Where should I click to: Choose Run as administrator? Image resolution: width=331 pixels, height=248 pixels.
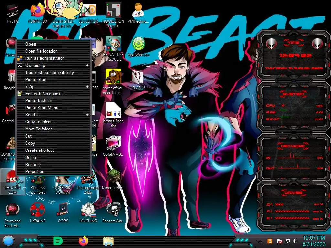click(x=54, y=58)
